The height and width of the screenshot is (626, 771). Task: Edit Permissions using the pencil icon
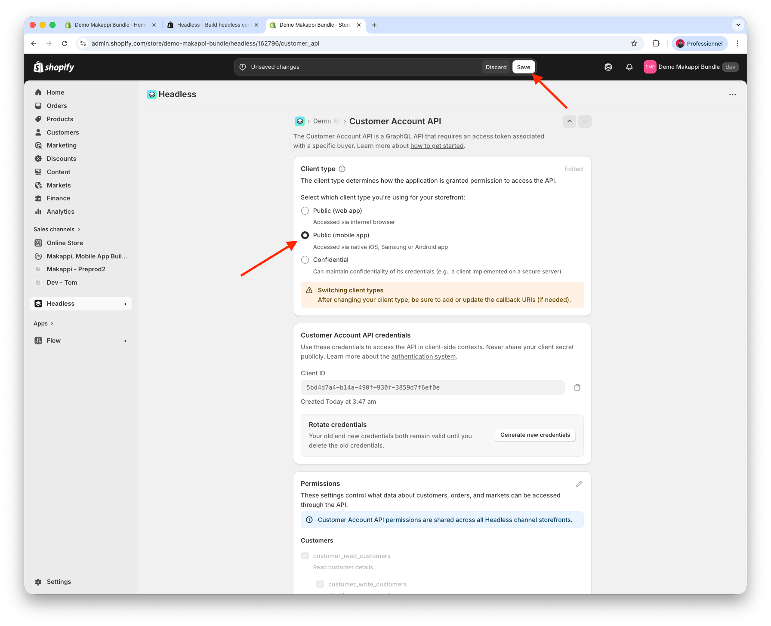coord(579,484)
